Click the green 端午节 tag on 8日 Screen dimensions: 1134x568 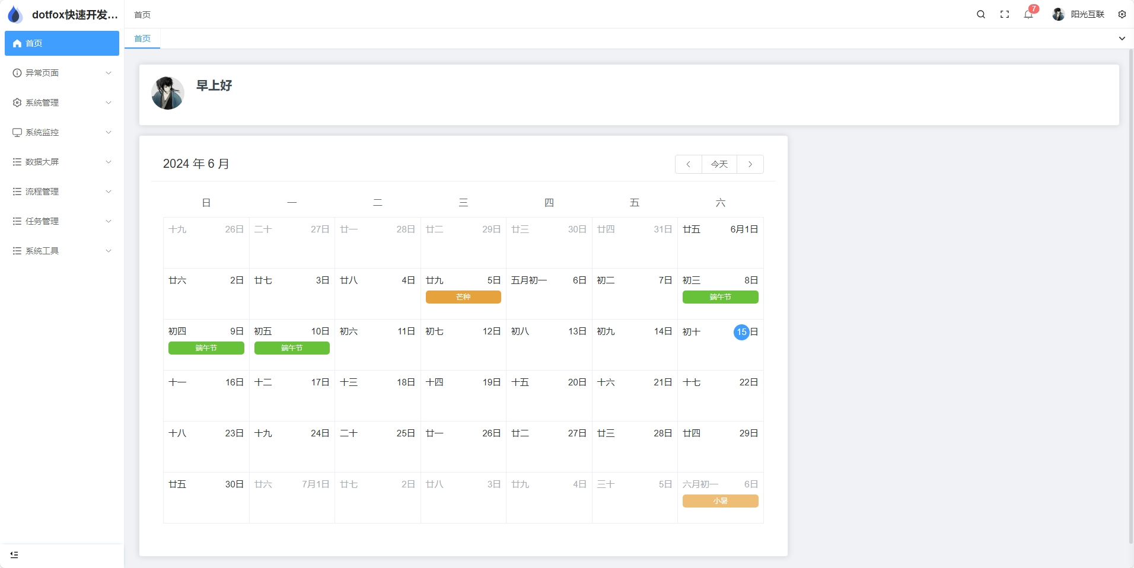point(720,297)
